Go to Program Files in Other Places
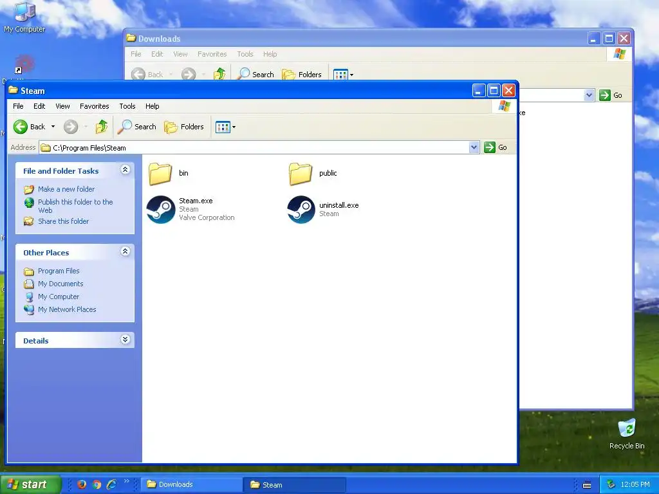 pyautogui.click(x=59, y=271)
